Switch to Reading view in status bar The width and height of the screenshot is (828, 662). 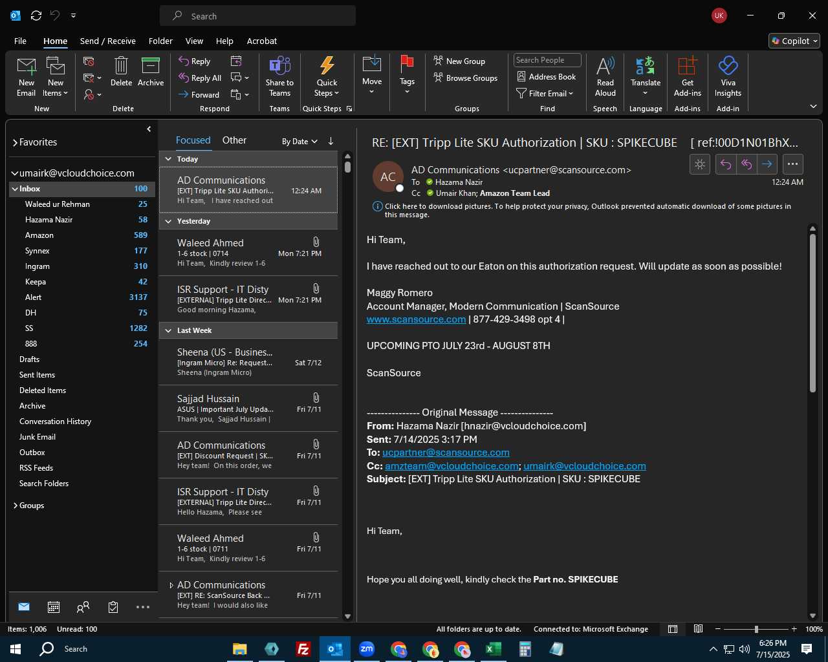(x=699, y=629)
